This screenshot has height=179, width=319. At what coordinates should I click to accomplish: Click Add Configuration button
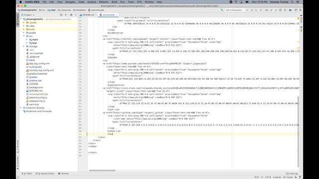click(x=234, y=10)
